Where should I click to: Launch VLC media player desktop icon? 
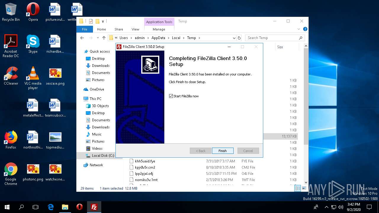pyautogui.click(x=33, y=78)
